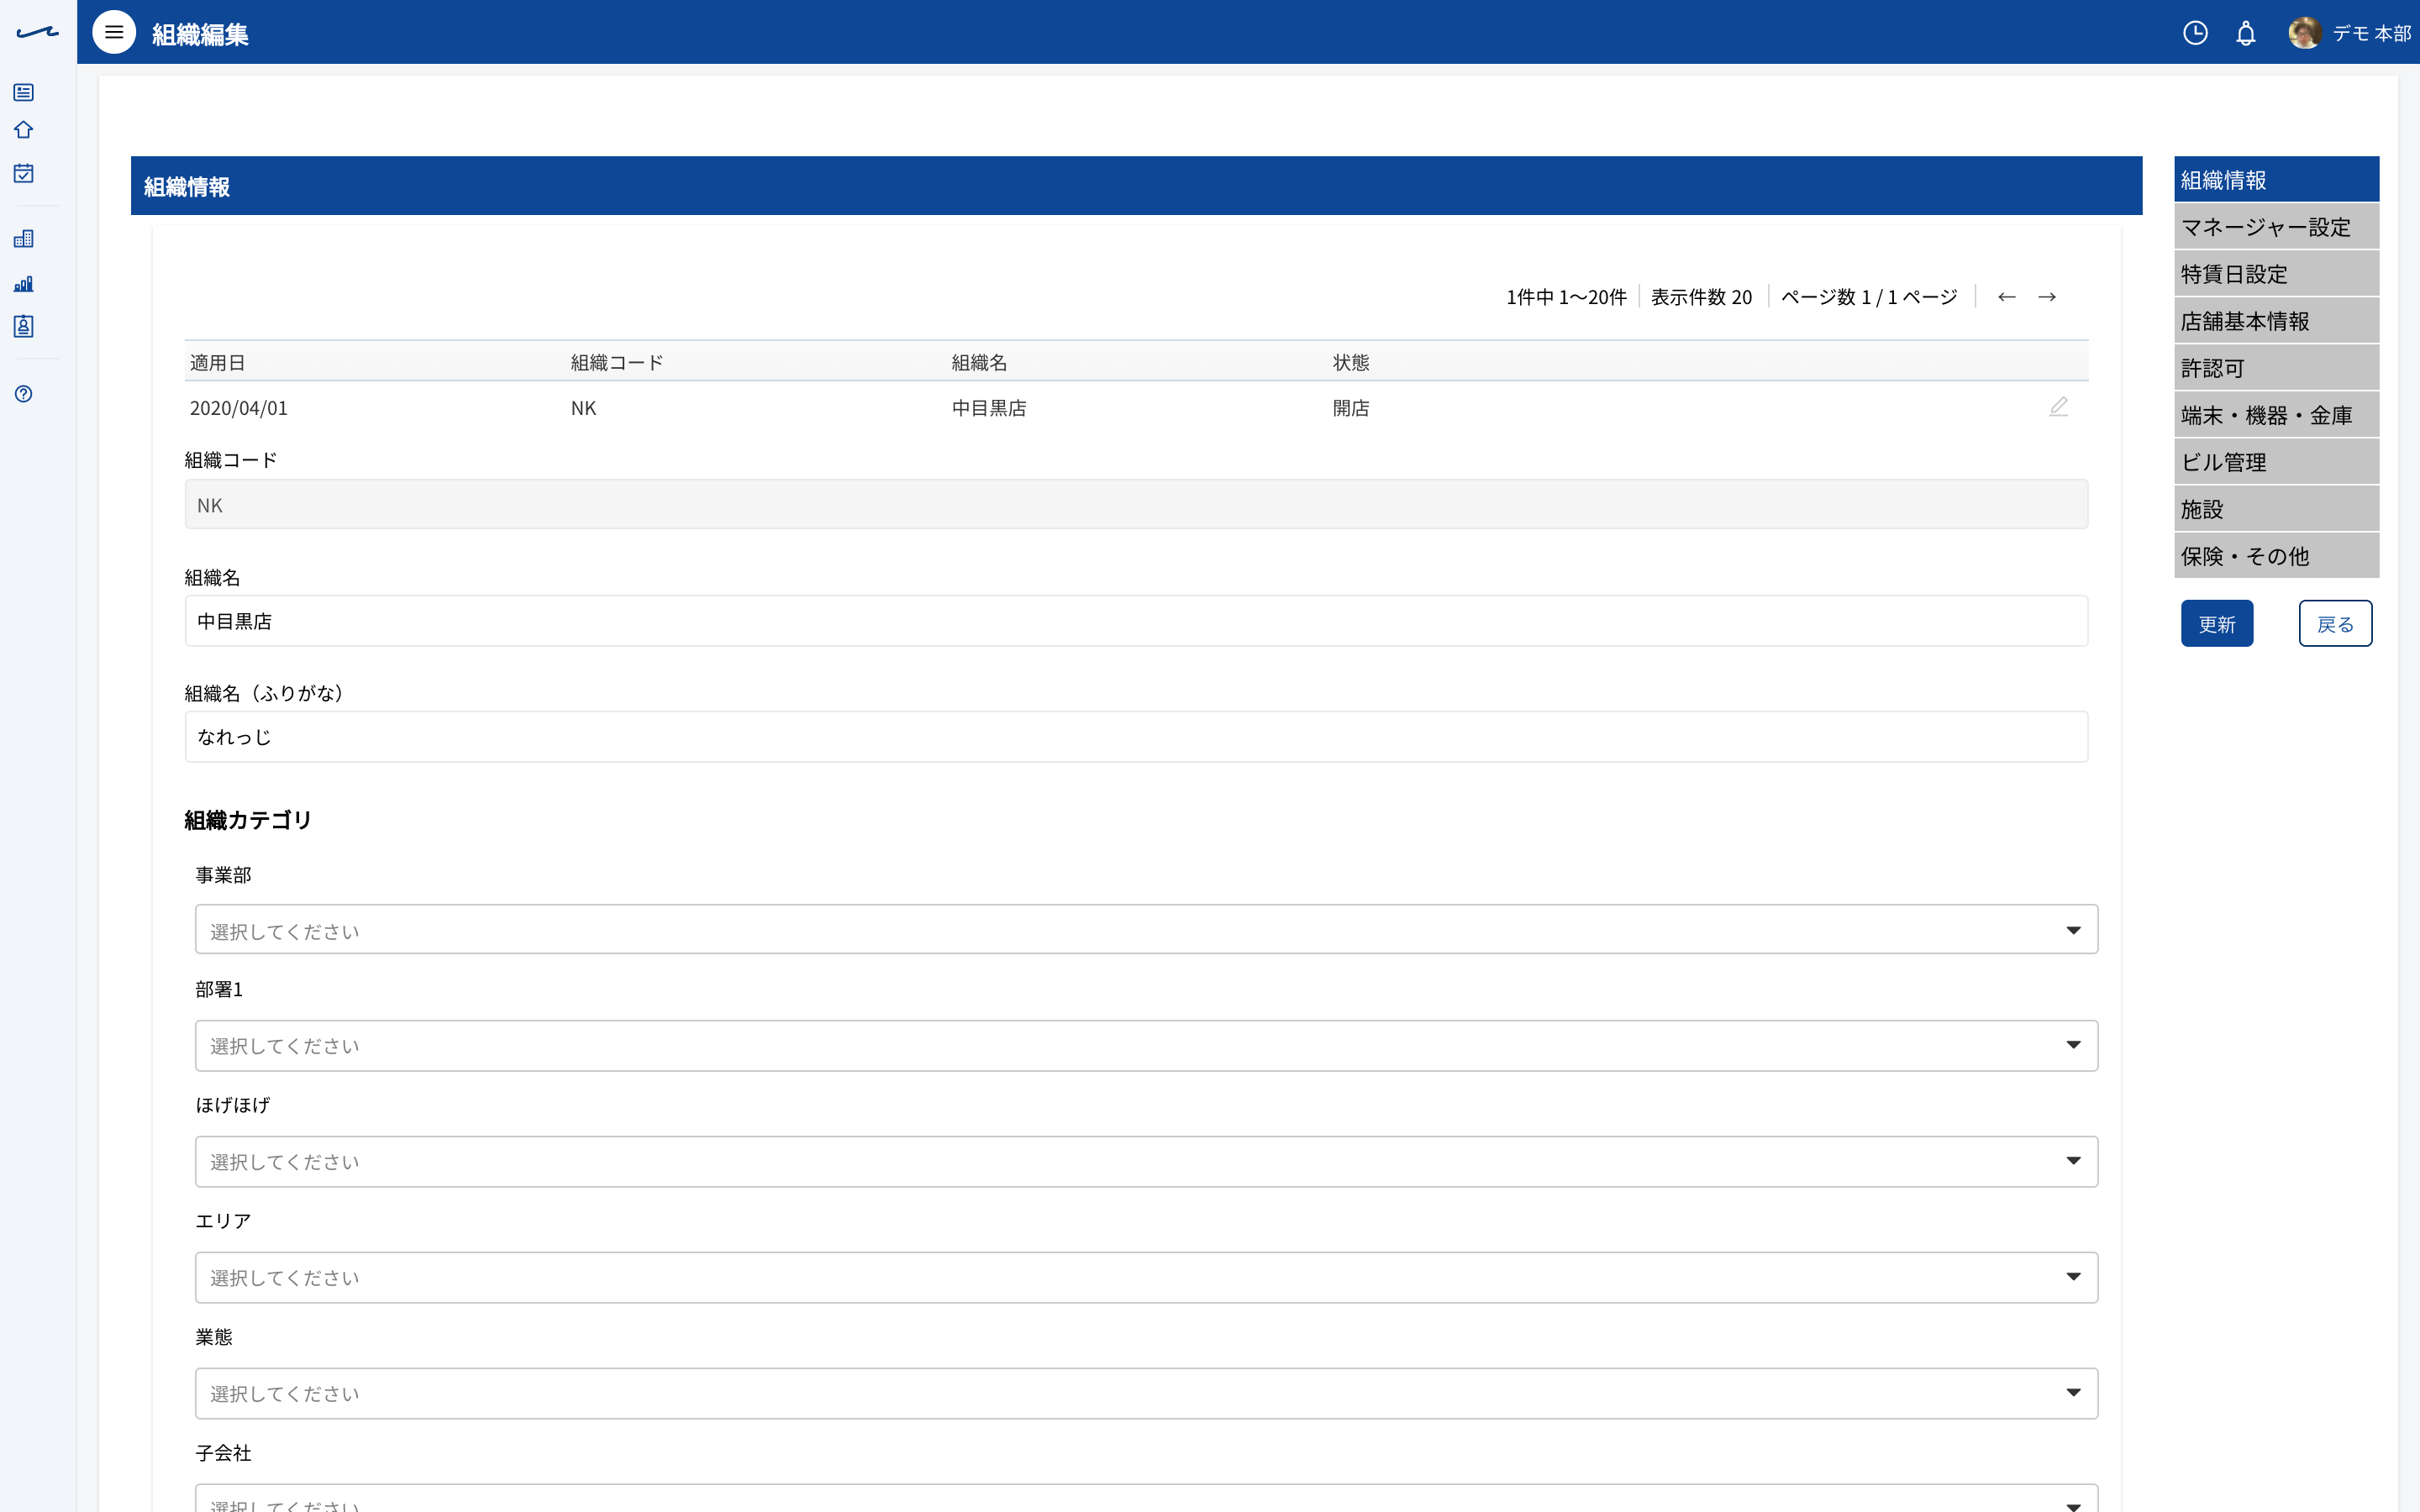
Task: Click the 組織コード input field with NK
Action: click(x=1136, y=505)
